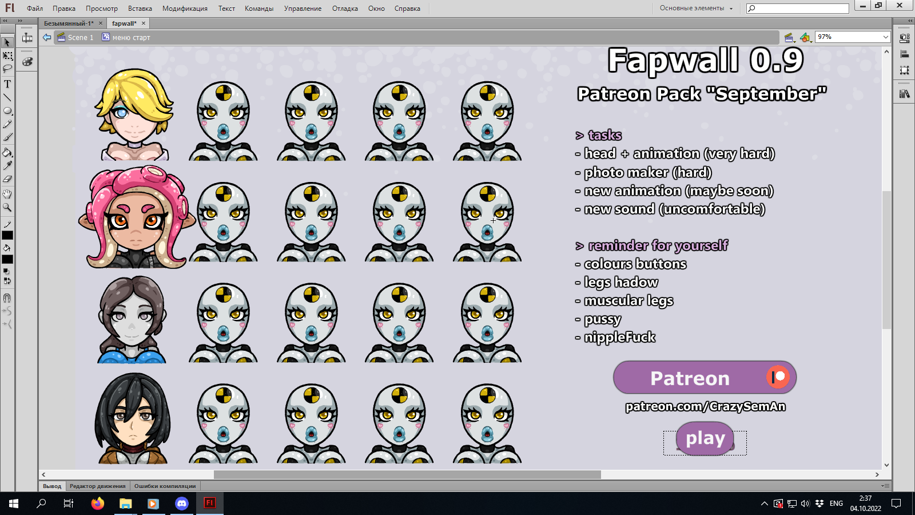The width and height of the screenshot is (915, 515).
Task: Select the Zoom magnifier tool
Action: point(7,207)
